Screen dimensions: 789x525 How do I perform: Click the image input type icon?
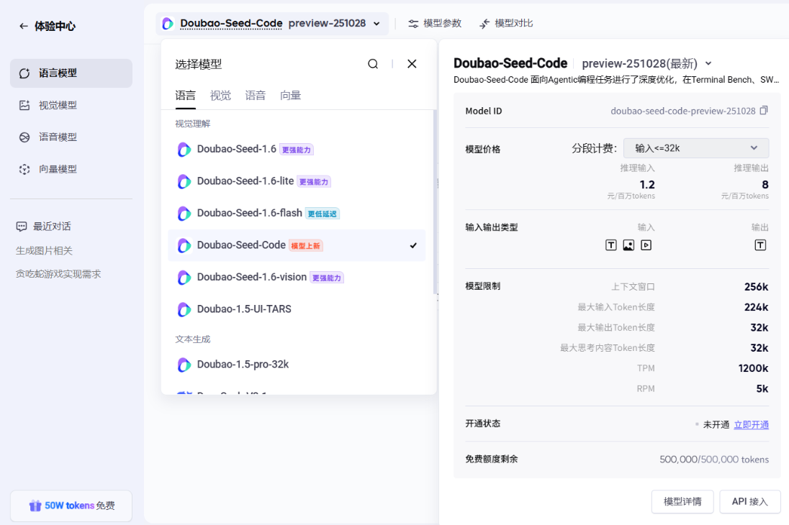(x=628, y=245)
